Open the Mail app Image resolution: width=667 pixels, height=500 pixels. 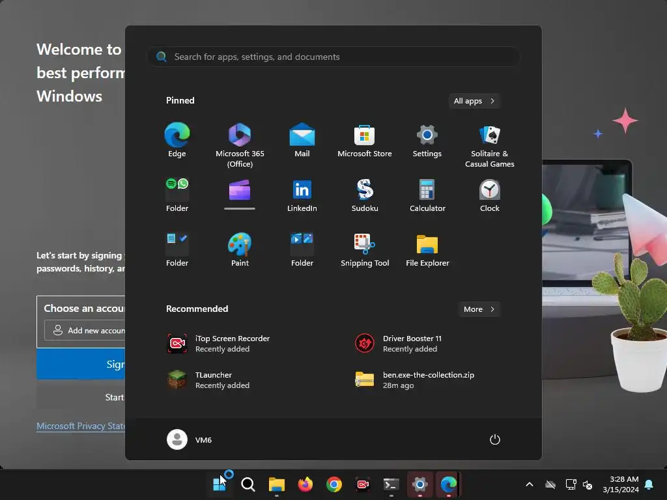coord(302,141)
